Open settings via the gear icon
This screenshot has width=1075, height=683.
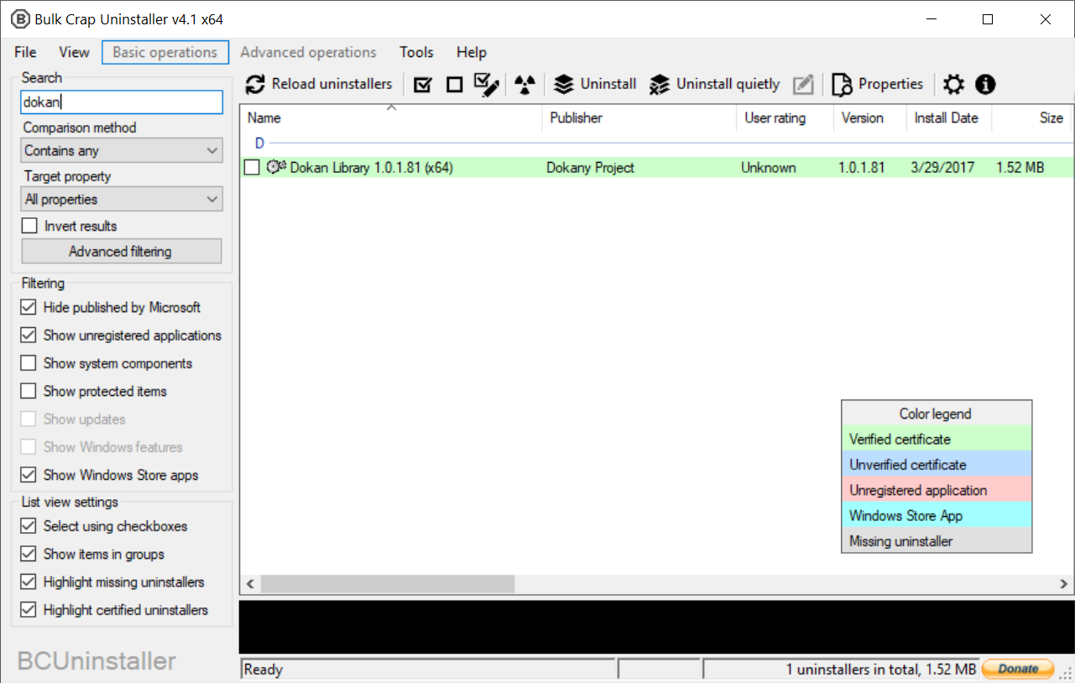(953, 84)
